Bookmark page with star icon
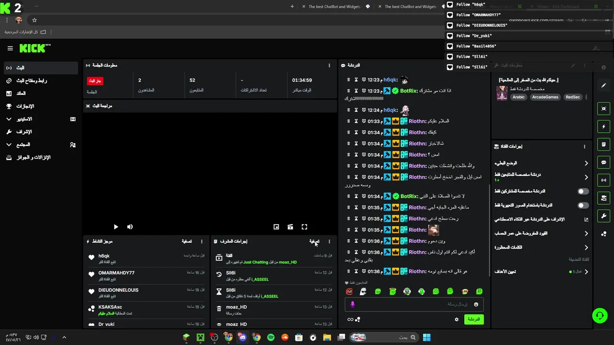This screenshot has height=345, width=614. point(35,20)
